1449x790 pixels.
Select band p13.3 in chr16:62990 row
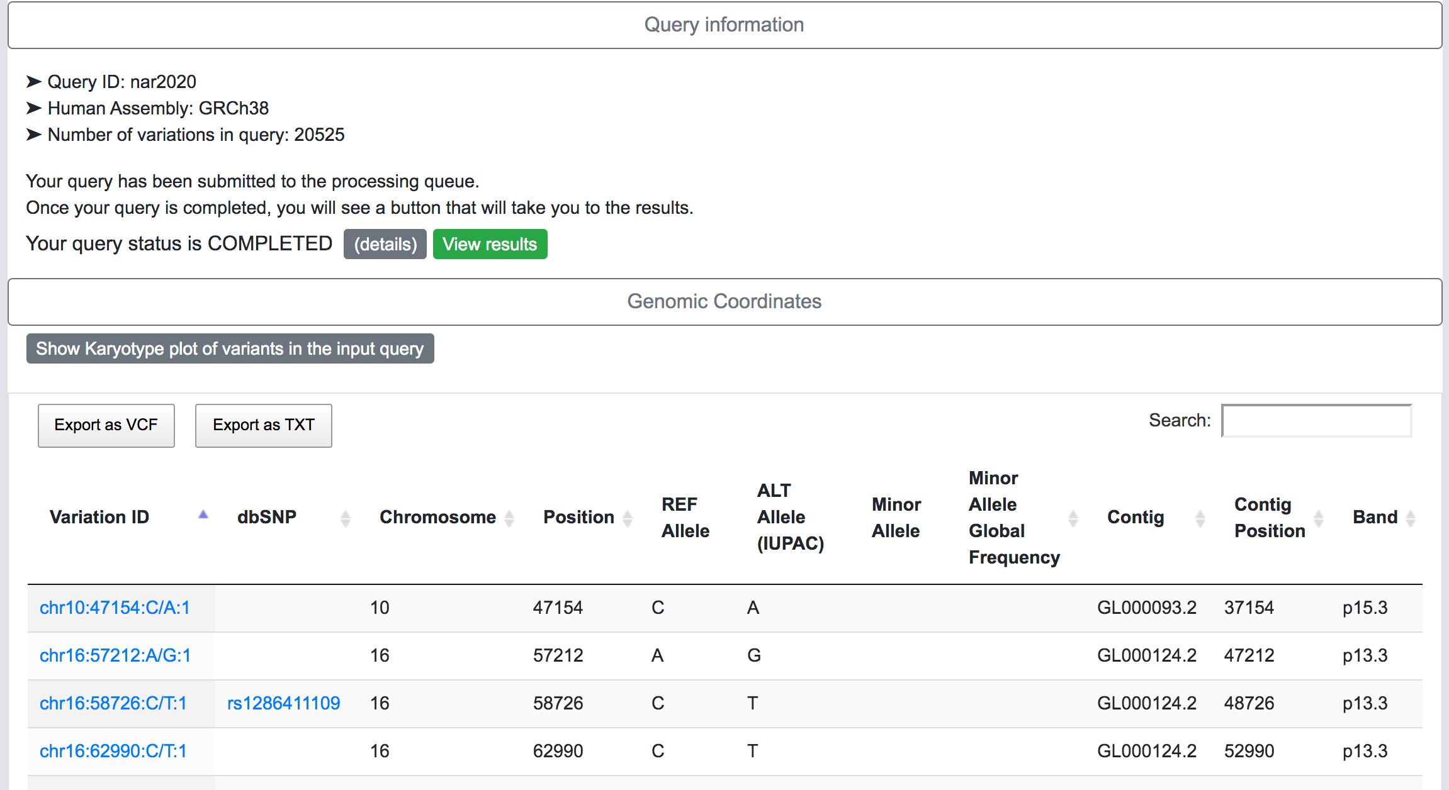coord(1365,751)
